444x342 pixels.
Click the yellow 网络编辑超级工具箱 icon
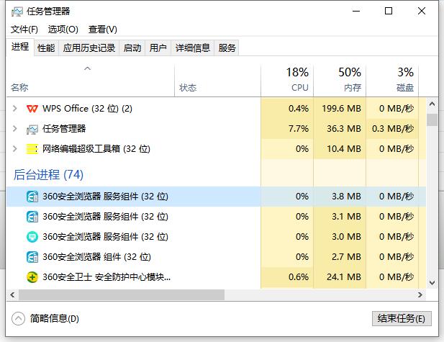(32, 149)
